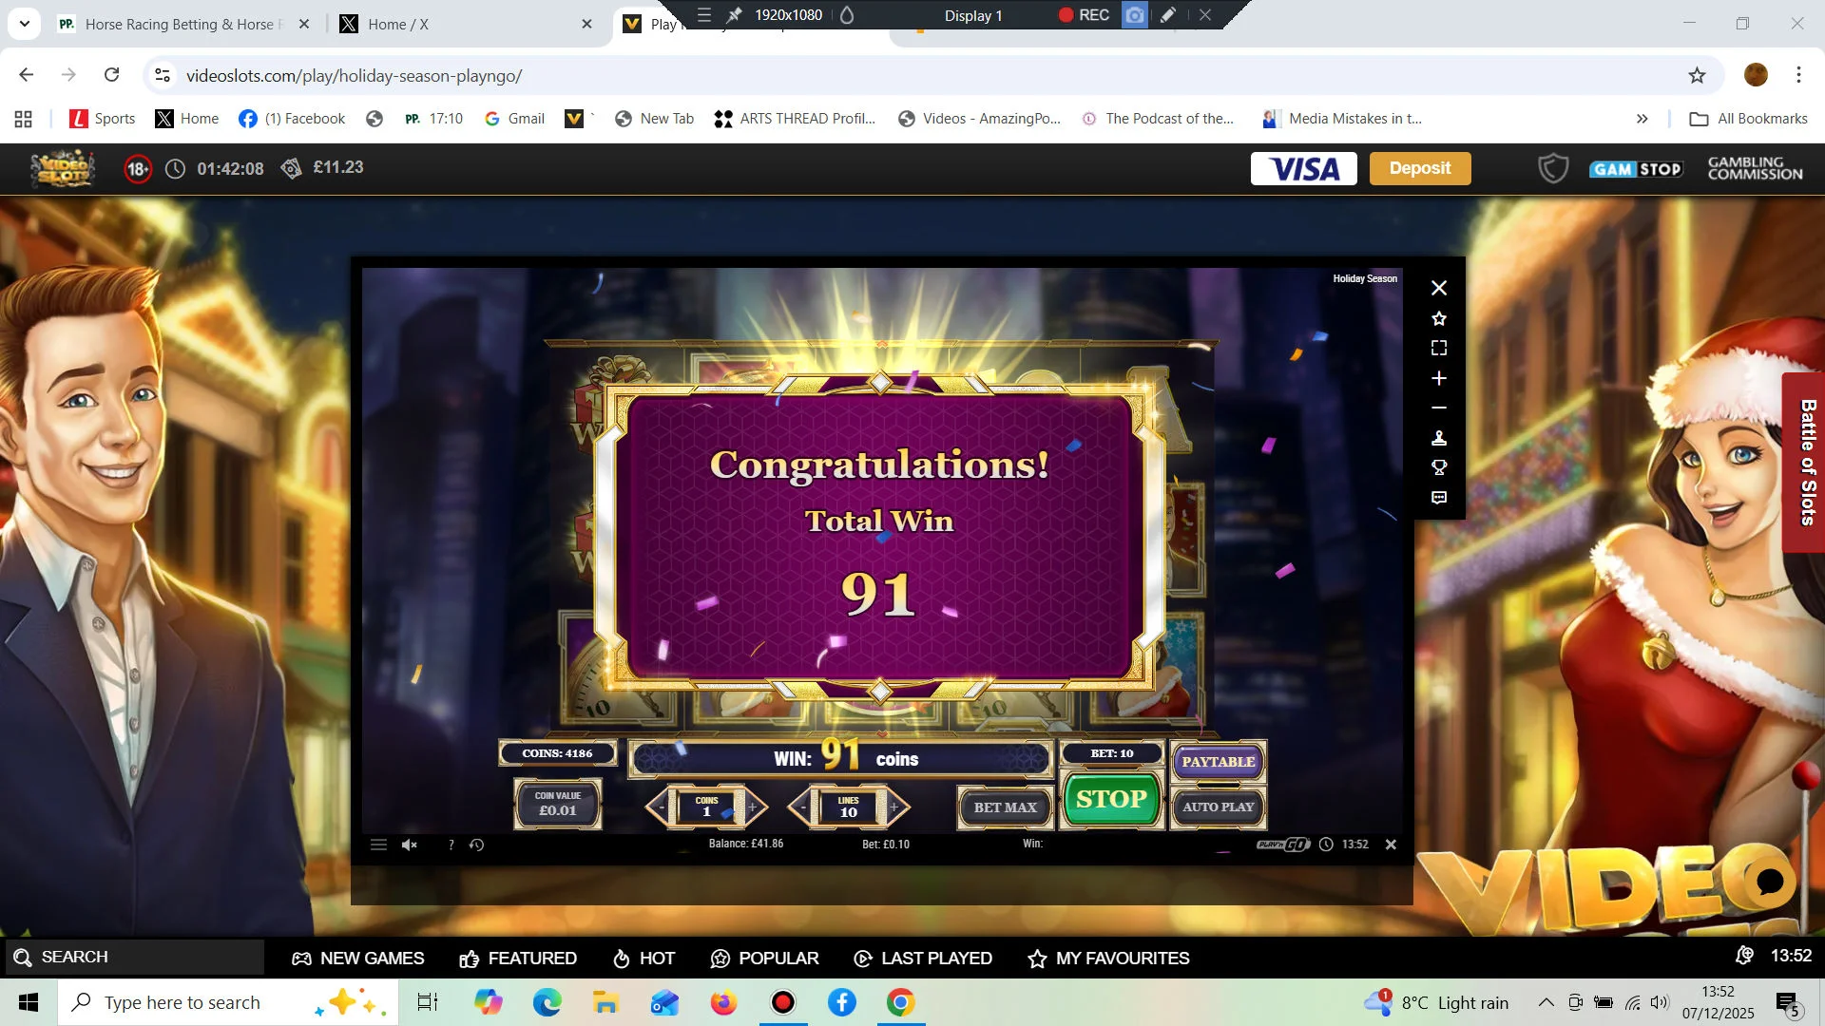The width and height of the screenshot is (1825, 1026).
Task: Start AUTO PLAY
Action: pyautogui.click(x=1219, y=807)
